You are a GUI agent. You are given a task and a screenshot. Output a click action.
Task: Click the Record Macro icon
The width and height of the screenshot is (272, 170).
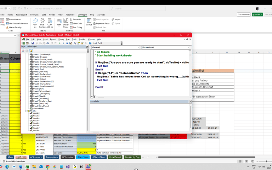7,19
